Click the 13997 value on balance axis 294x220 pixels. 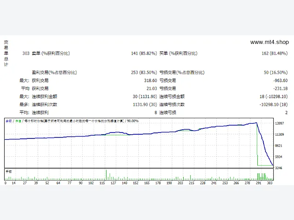279,123
